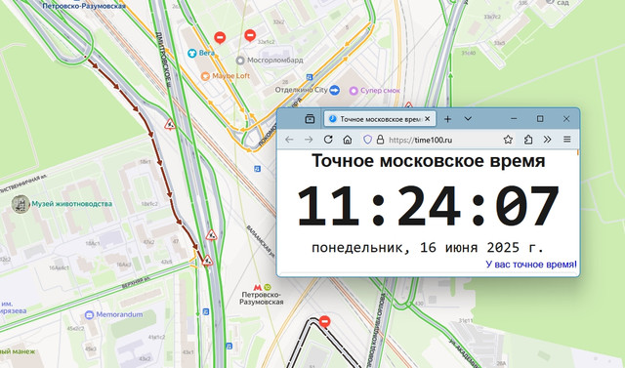Reload the time100.ru page
This screenshot has width=625, height=368.
tap(328, 139)
